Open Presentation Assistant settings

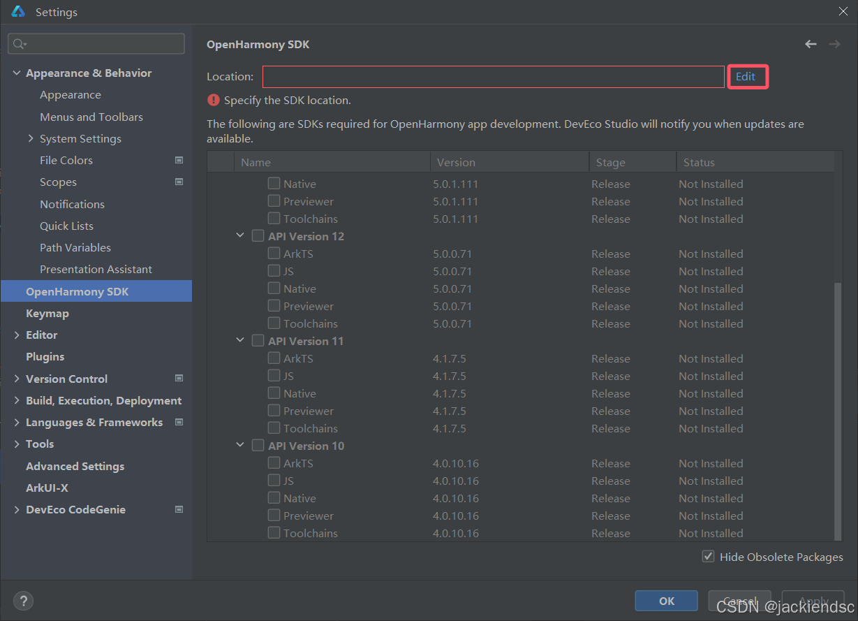(96, 269)
